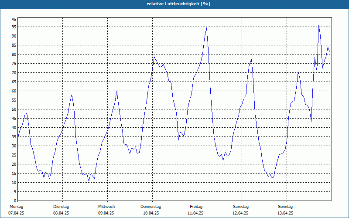Click the y-axis value 20
Image resolution: width=349 pixels, height=218 pixels.
pos(14,164)
